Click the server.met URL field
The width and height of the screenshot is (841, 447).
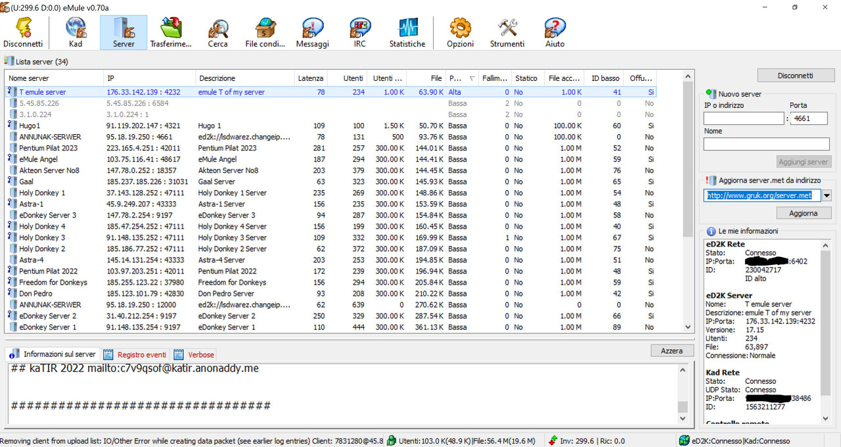[x=762, y=195]
